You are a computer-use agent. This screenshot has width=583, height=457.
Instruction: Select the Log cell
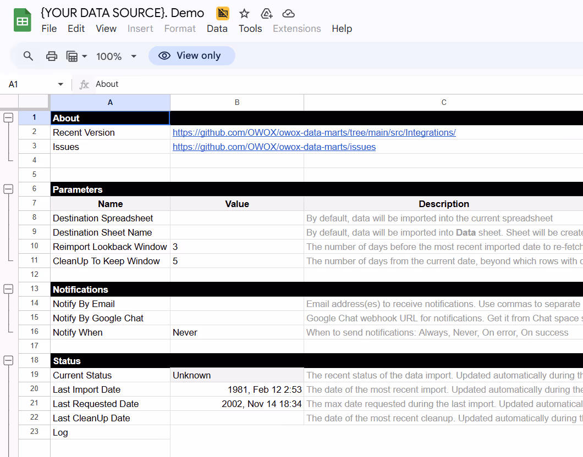111,432
